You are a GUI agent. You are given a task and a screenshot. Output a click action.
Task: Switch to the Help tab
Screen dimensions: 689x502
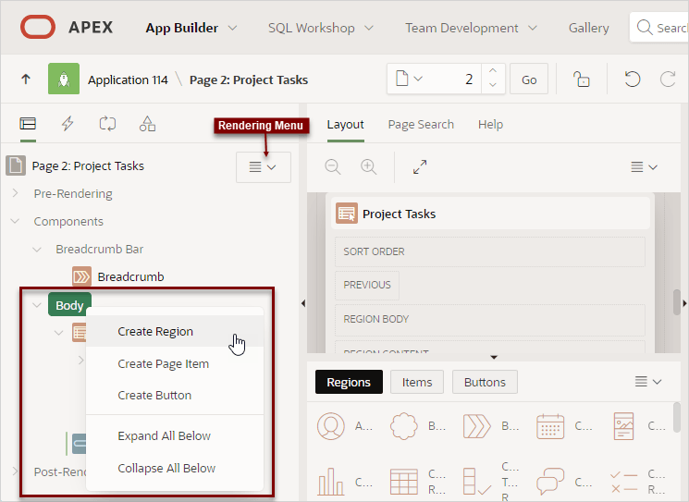pos(490,124)
